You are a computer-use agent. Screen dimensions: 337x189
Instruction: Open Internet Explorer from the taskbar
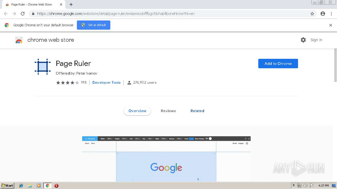pos(21,186)
